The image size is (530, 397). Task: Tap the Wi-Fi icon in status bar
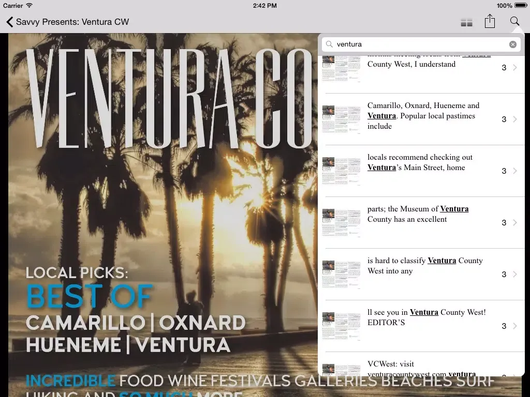tap(30, 5)
